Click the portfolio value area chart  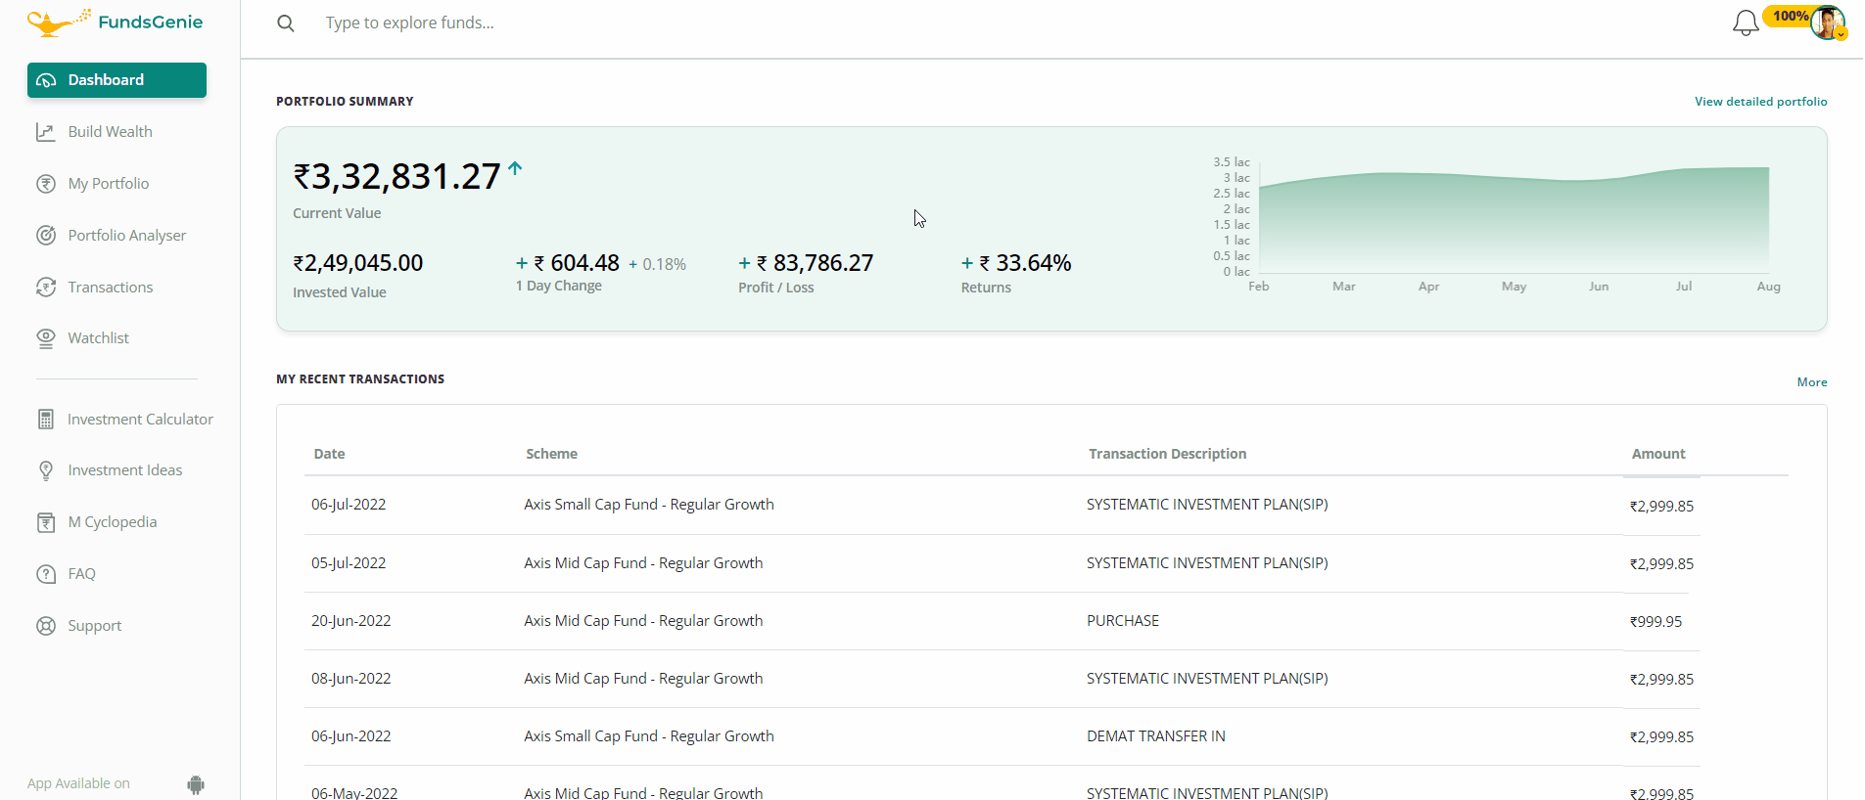pyautogui.click(x=1514, y=220)
